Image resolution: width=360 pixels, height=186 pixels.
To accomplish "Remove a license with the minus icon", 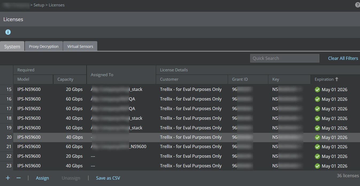I will (18, 178).
